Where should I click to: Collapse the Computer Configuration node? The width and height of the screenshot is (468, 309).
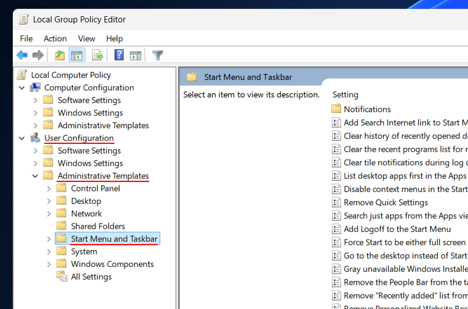click(x=22, y=88)
